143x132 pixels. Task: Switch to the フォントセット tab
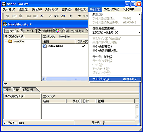coord(76,31)
